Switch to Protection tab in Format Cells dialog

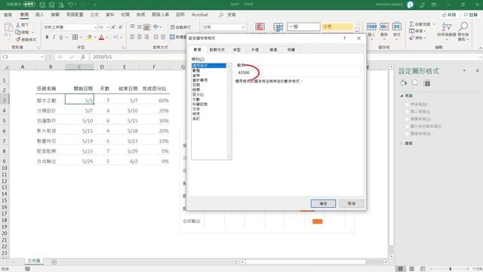point(291,50)
